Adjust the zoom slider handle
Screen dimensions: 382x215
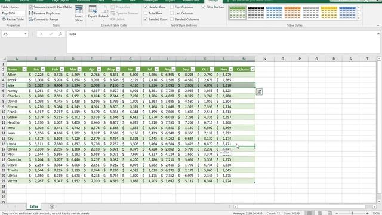352,213
